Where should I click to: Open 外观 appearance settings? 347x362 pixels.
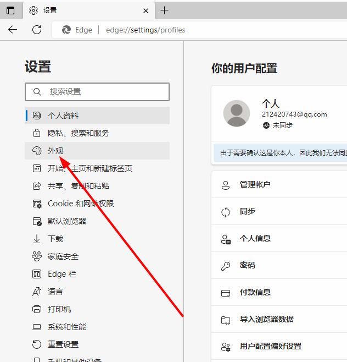click(x=55, y=151)
